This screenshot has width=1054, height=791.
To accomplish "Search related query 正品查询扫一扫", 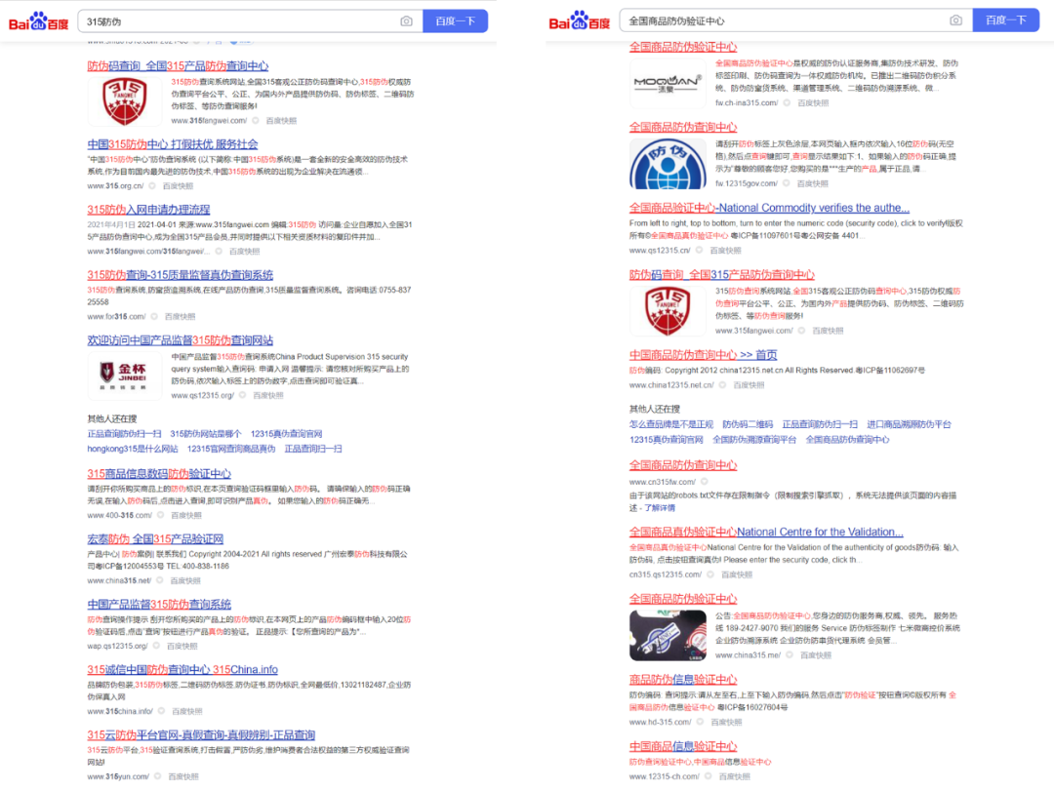I will click(x=313, y=449).
